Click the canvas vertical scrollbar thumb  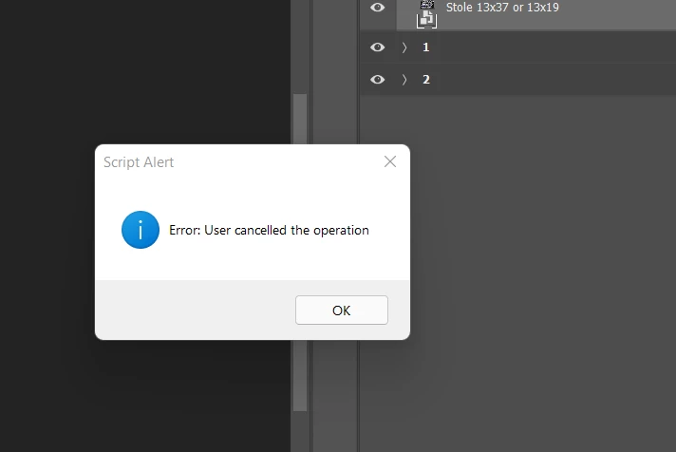pyautogui.click(x=300, y=253)
